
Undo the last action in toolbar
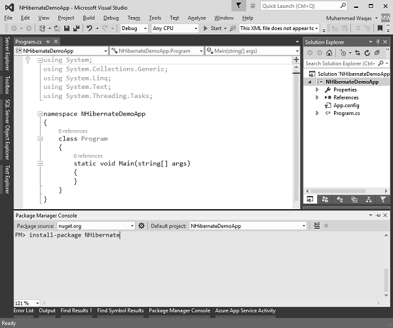pyautogui.click(x=90, y=28)
